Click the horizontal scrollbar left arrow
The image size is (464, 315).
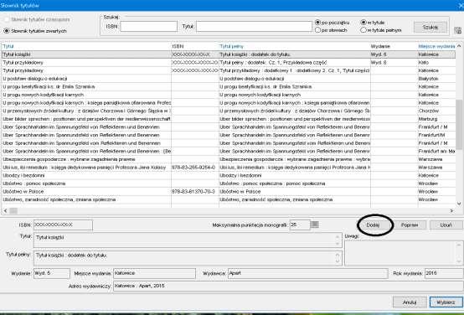coord(5,210)
